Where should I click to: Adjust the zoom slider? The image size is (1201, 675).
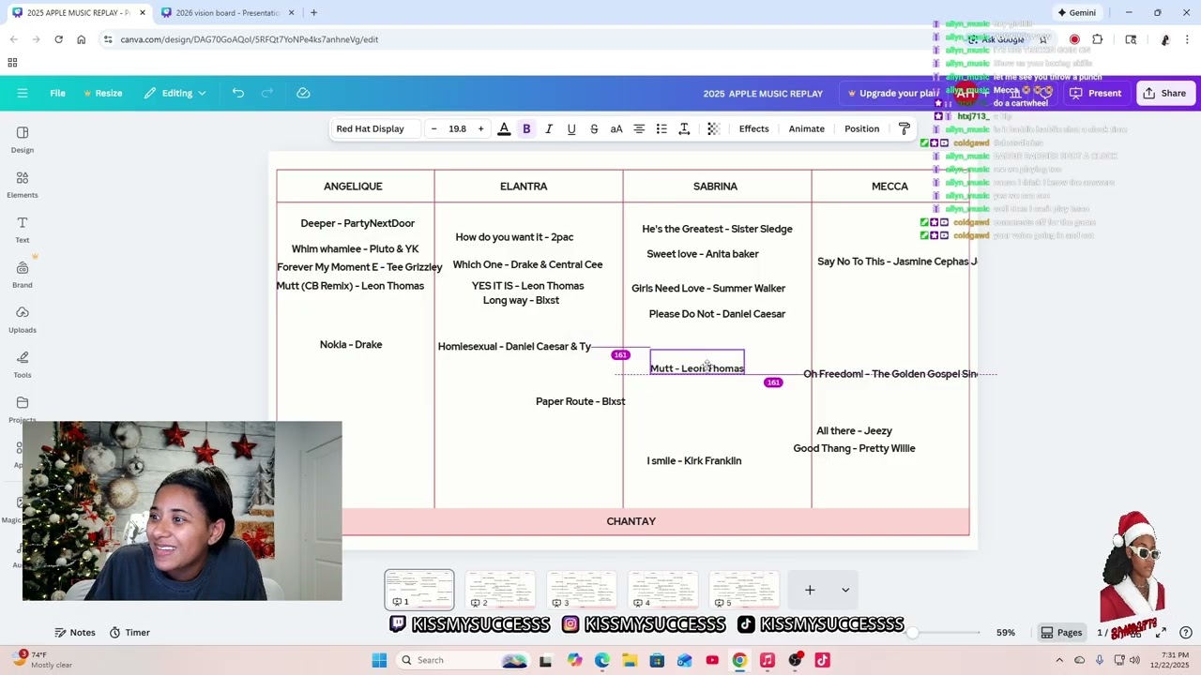[912, 632]
